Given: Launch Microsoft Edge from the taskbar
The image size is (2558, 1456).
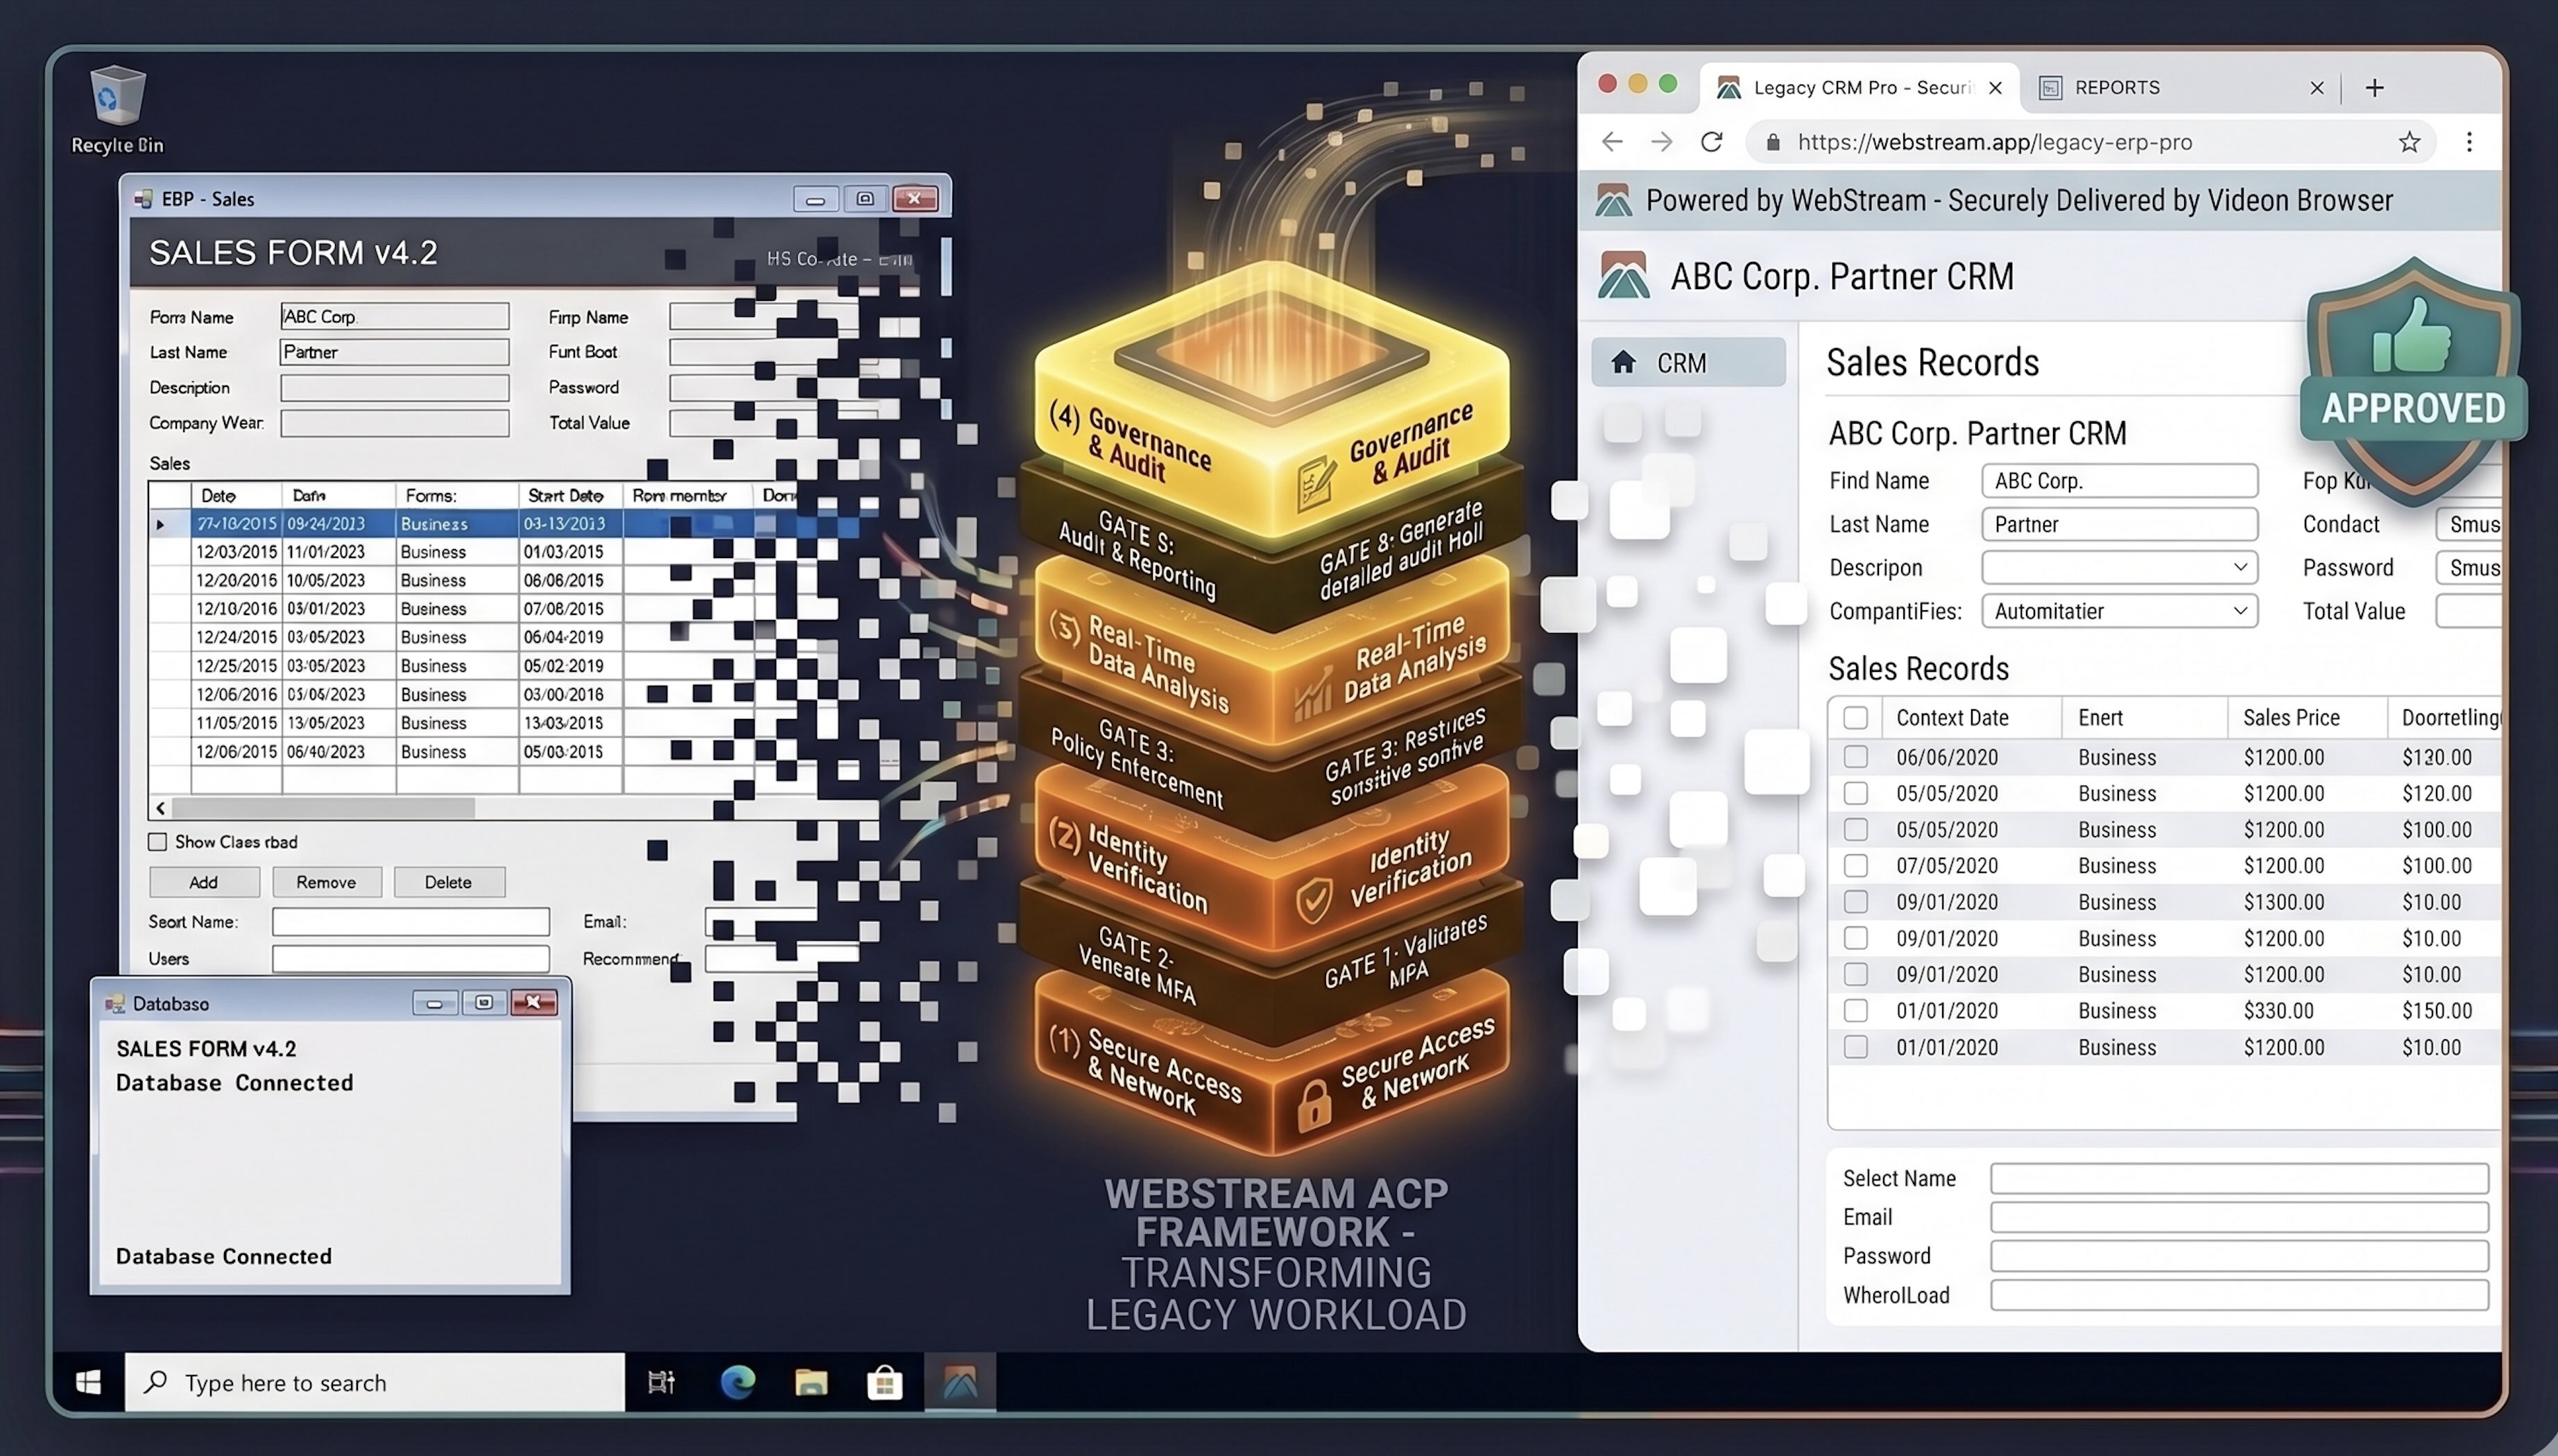Looking at the screenshot, I should [x=737, y=1382].
